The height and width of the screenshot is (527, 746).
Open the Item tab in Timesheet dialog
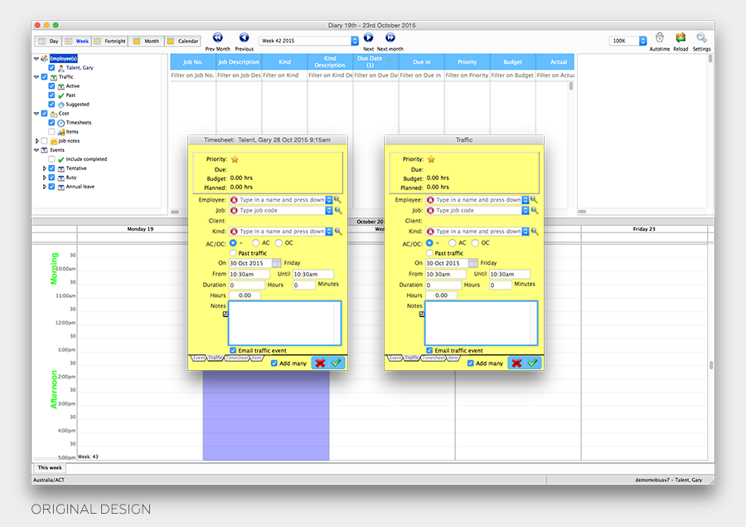[256, 358]
